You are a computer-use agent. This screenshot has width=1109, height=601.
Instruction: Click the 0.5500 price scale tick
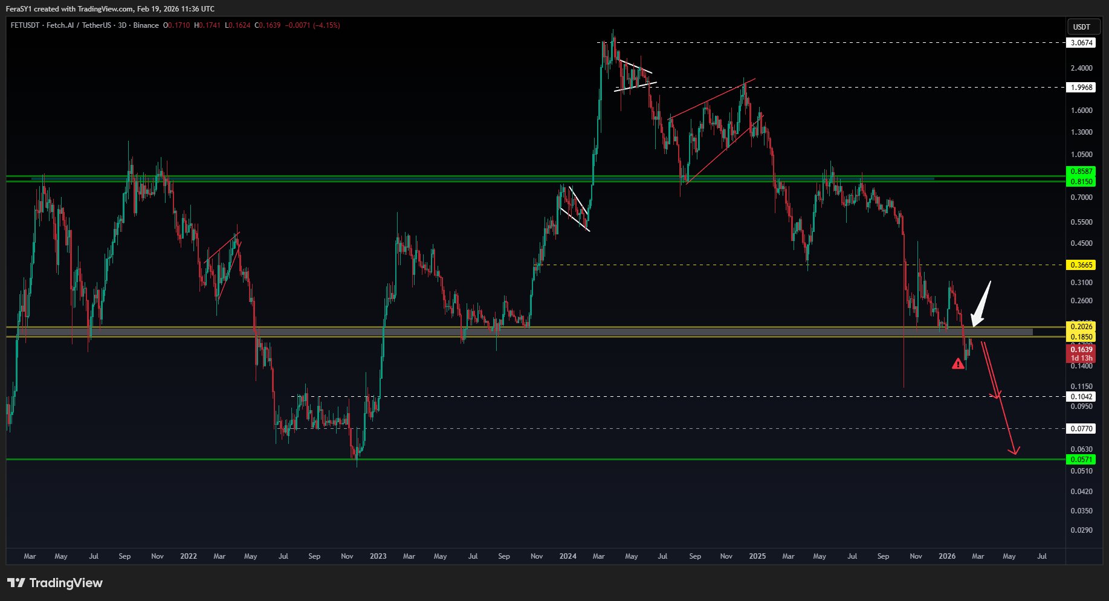(1081, 222)
